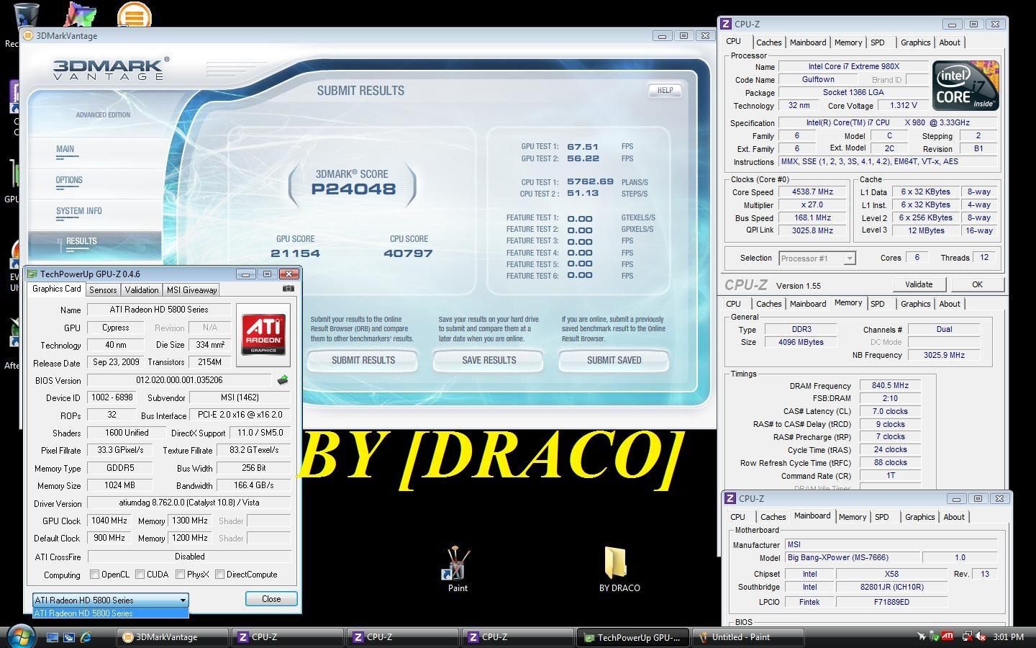Check the PhysX computing box
The height and width of the screenshot is (648, 1036).
pos(180,575)
